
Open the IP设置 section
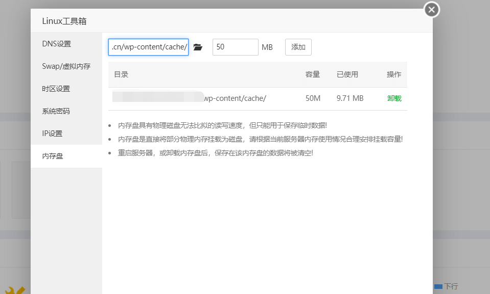52,133
